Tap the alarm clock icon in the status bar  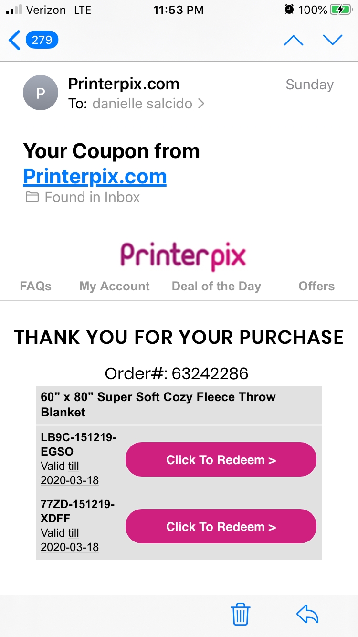coord(289,10)
